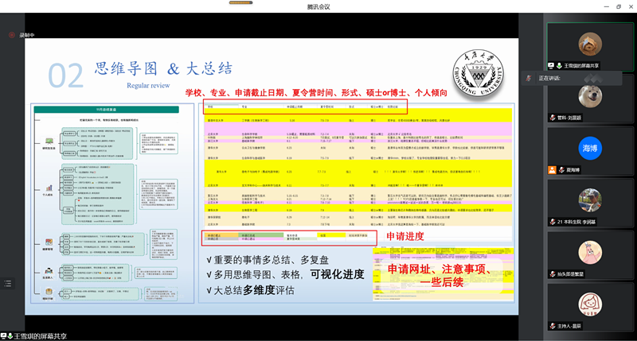Click the Chongqing University logo on the slide

479,74
